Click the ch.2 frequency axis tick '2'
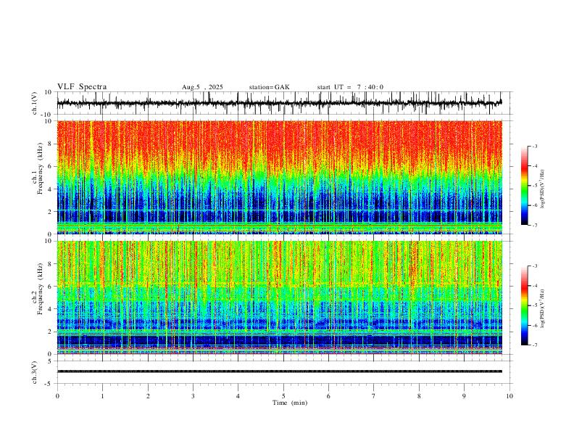Image resolution: width=574 pixels, height=444 pixels. (50, 332)
